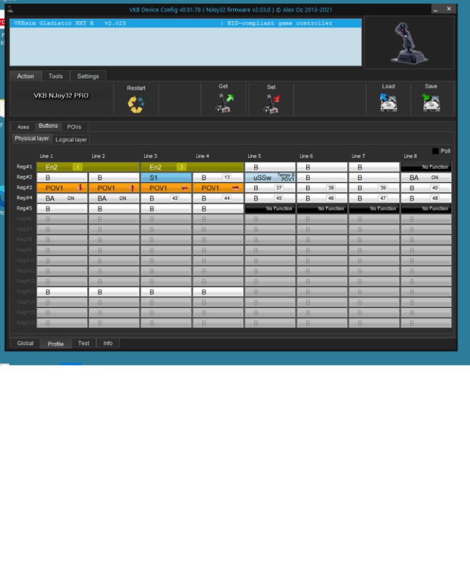The height and width of the screenshot is (561, 470).
Task: Click the Load profile disk icon
Action: (x=388, y=103)
